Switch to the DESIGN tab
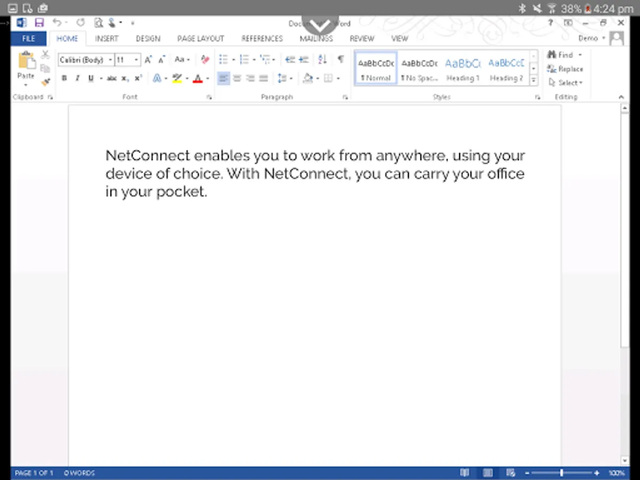The width and height of the screenshot is (640, 480). (x=148, y=38)
